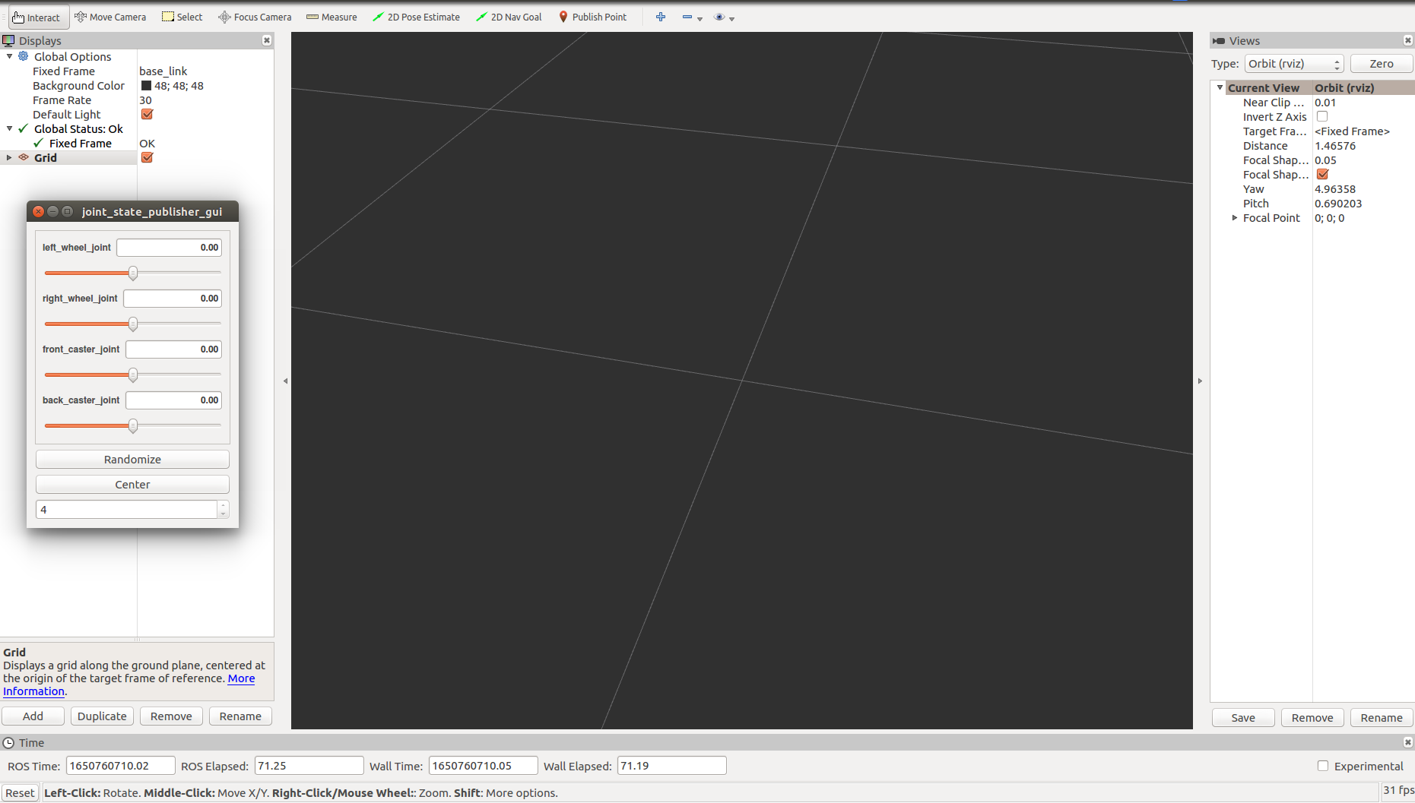Click the Center button
The image size is (1415, 803).
coord(132,484)
